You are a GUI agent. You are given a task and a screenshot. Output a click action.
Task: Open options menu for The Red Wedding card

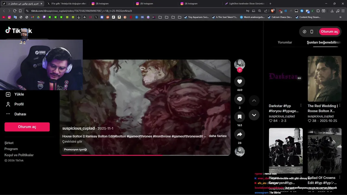point(340,105)
